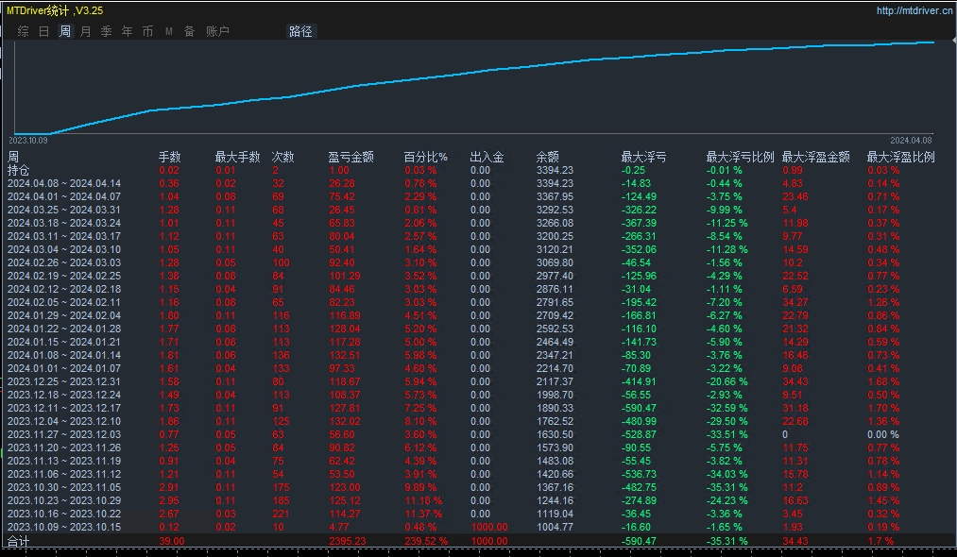Select the 持仓 row
This screenshot has width=957, height=557.
coord(19,170)
